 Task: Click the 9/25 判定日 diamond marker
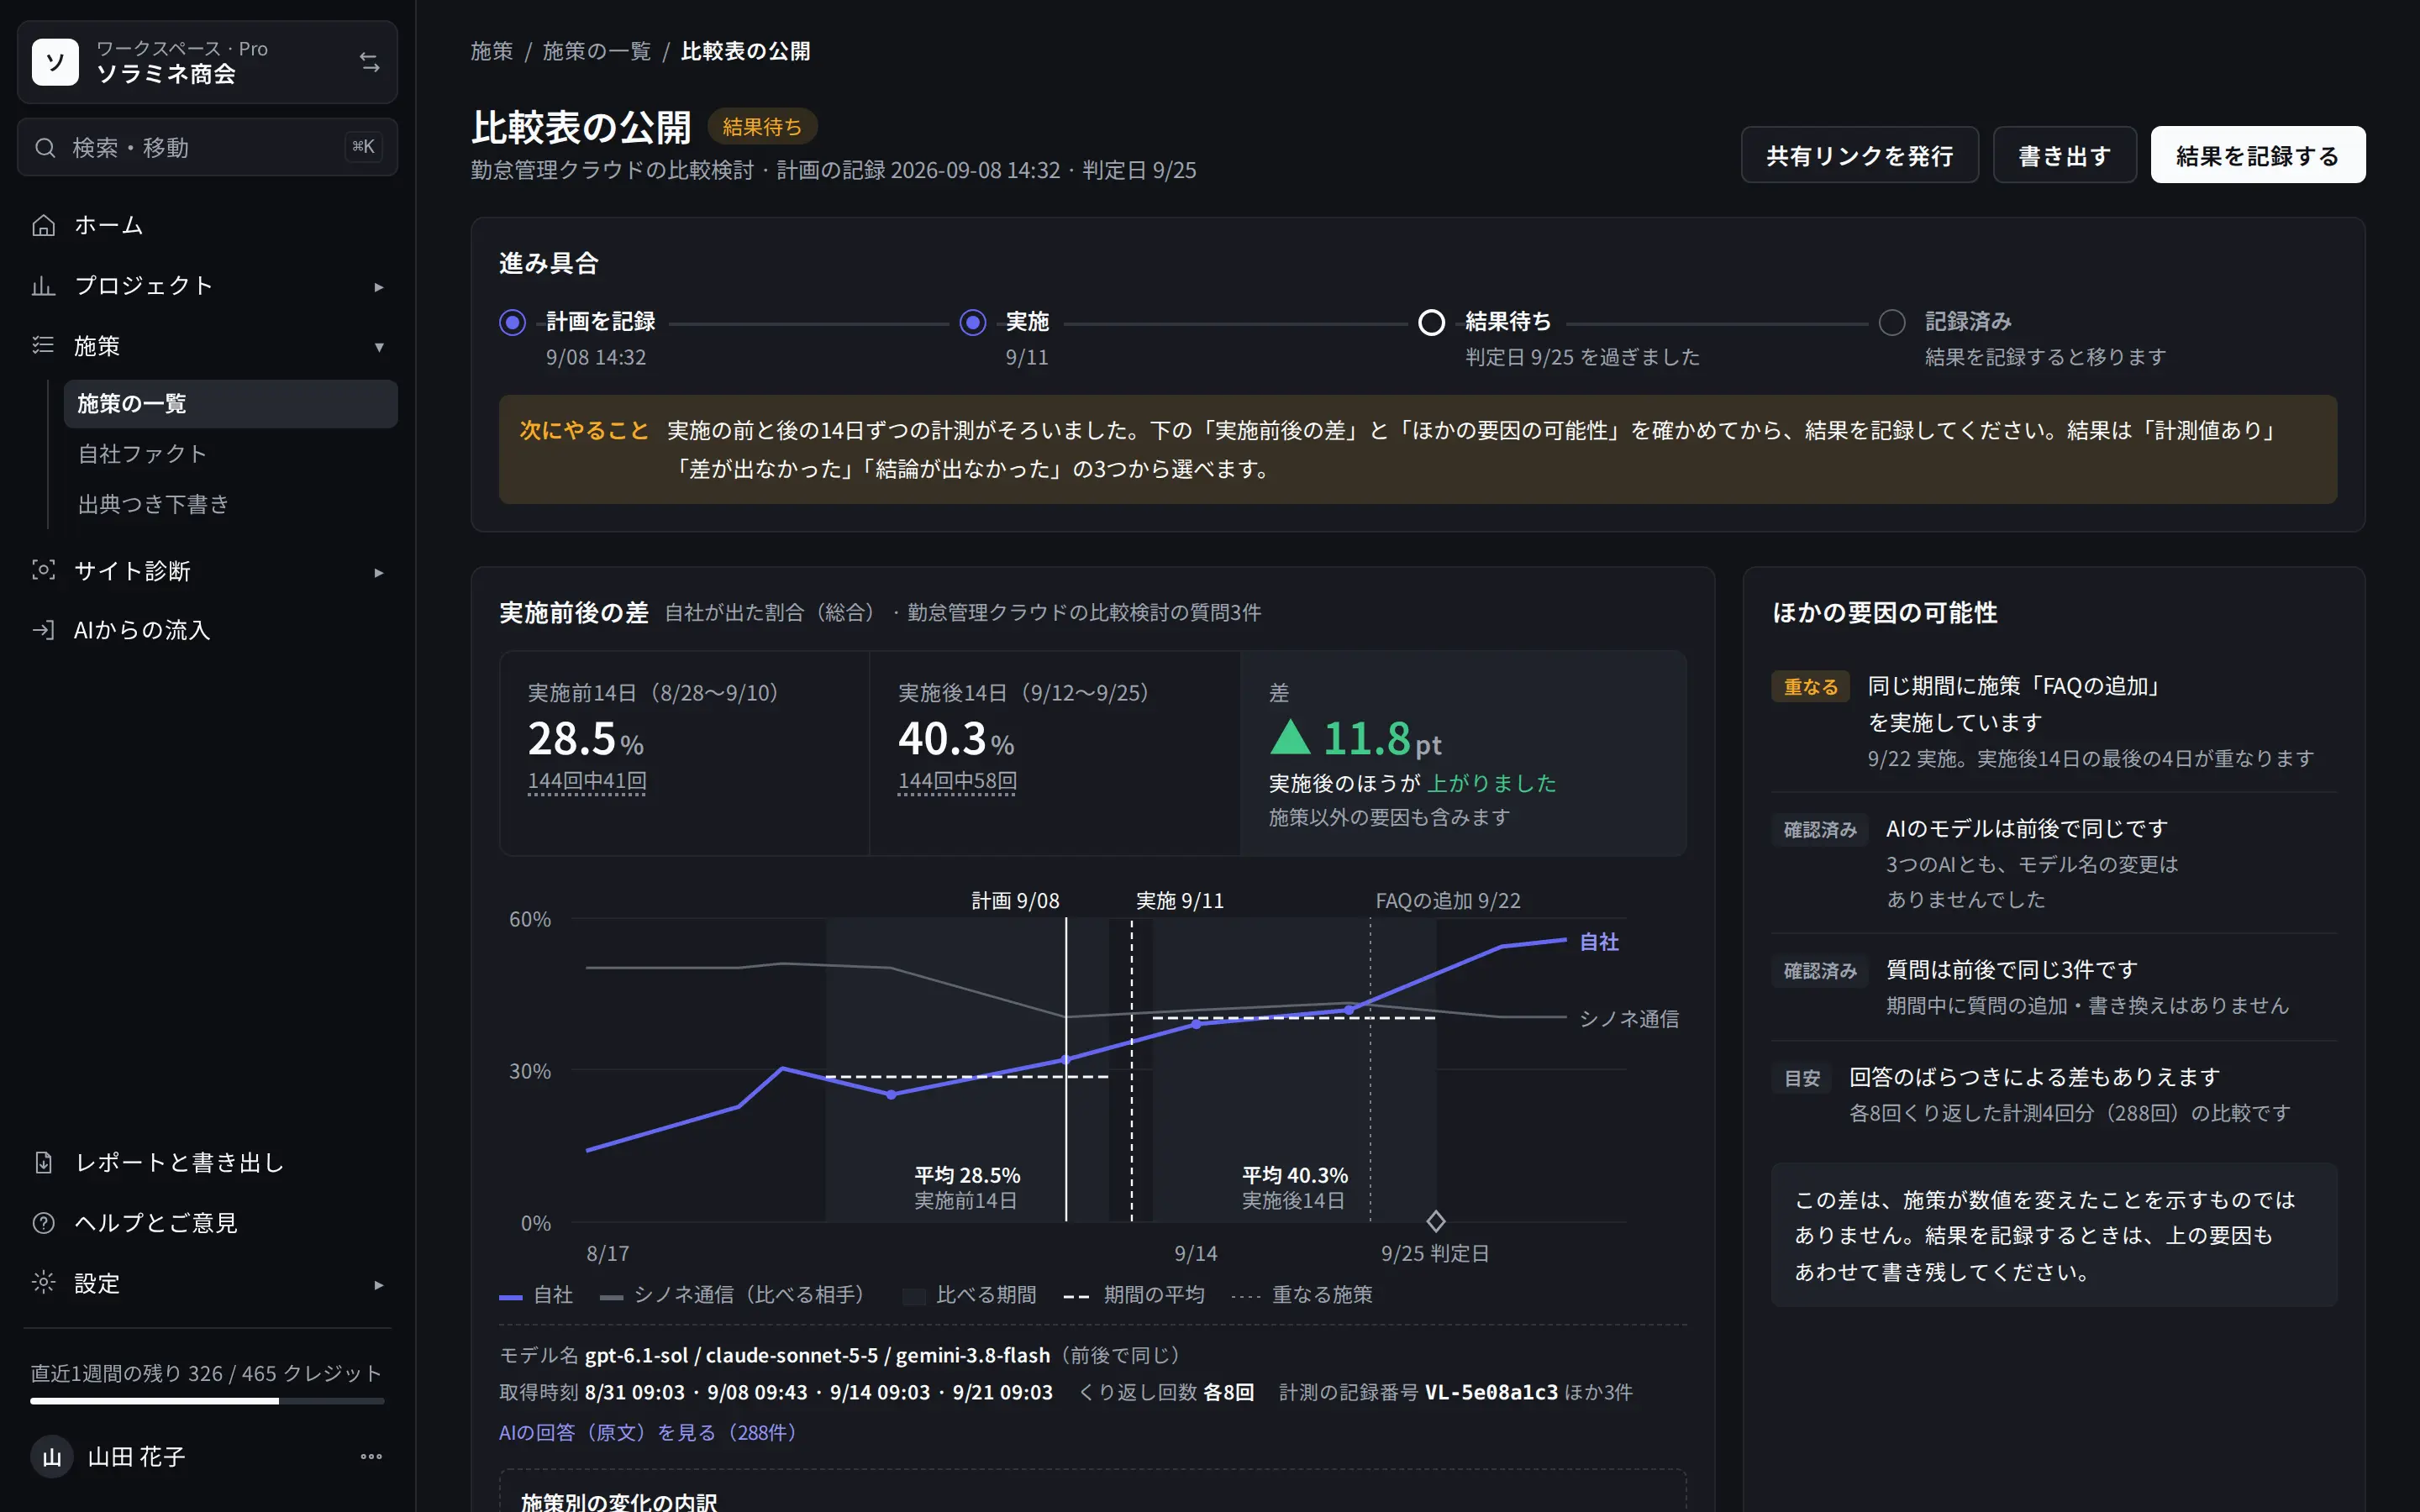[x=1436, y=1221]
